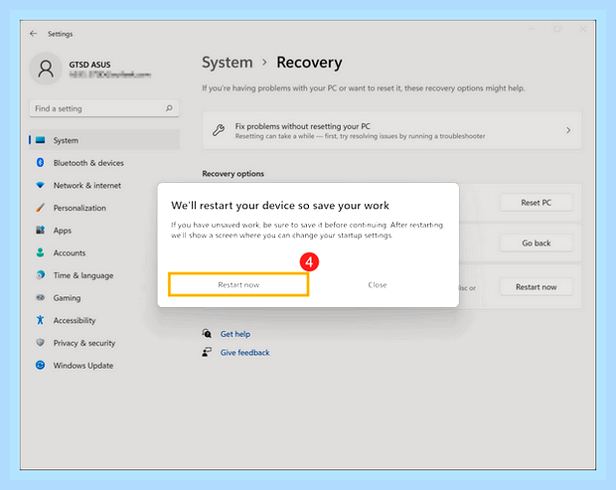
Task: Minimize the Settings window
Action: (x=532, y=29)
